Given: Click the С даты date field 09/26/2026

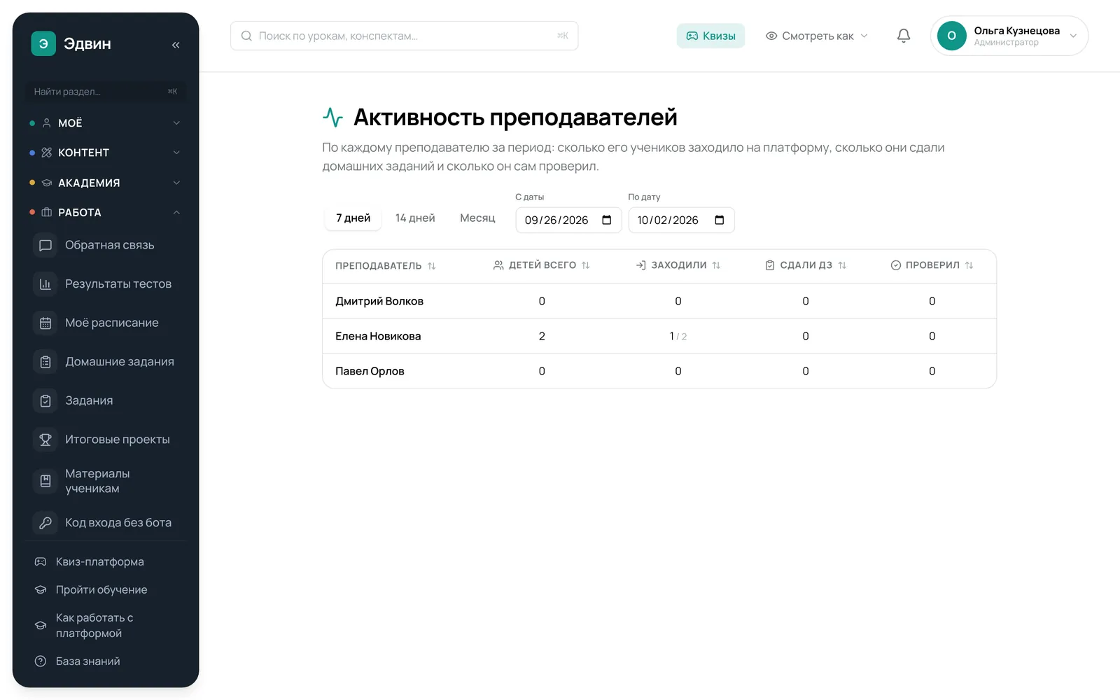Looking at the screenshot, I should click(568, 220).
